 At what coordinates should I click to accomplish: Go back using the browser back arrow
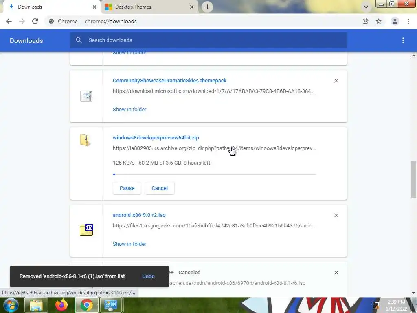pyautogui.click(x=9, y=21)
